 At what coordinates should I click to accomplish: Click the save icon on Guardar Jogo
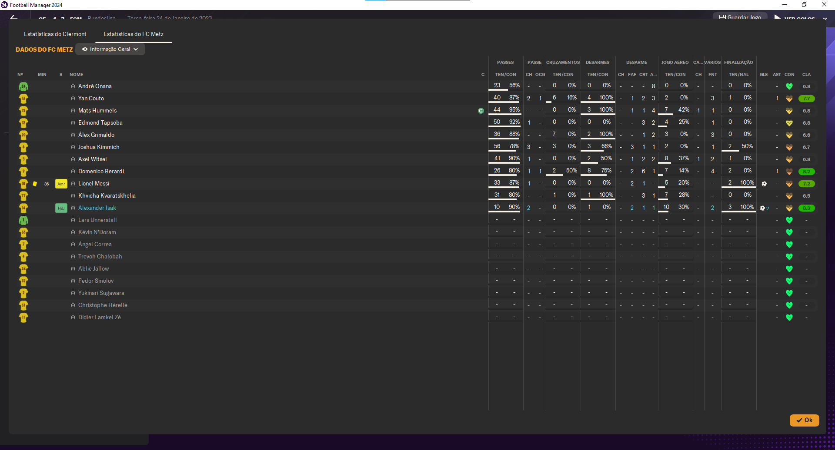pyautogui.click(x=722, y=17)
